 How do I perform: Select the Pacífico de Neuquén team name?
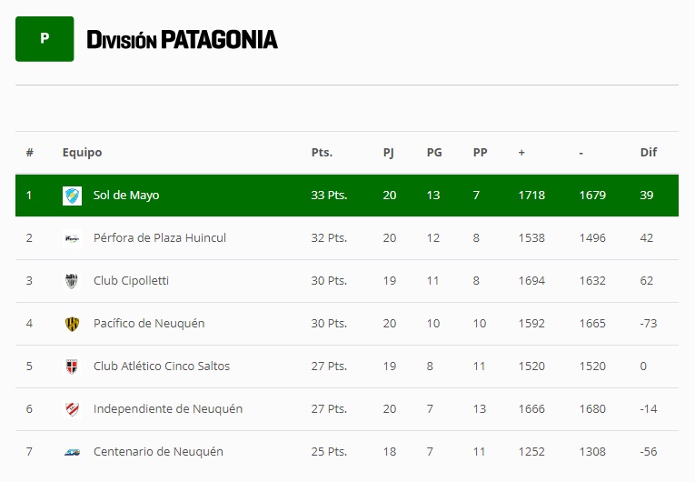tap(149, 324)
